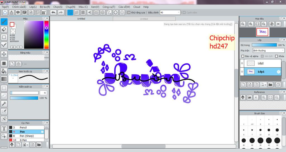Add a new 8-bit layer
286x152 pixels.
pos(250,85)
